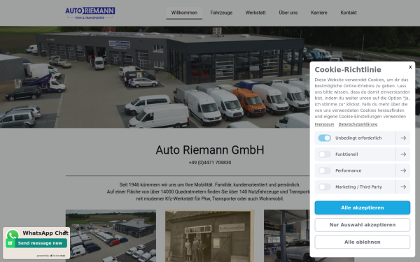Screen dimensions: 420x262
Task: Open the Willkommen menu item
Action: 184,13
